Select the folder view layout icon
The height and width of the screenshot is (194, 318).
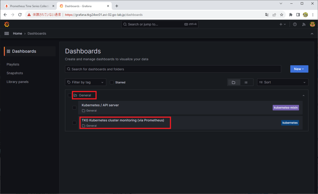pyautogui.click(x=234, y=82)
